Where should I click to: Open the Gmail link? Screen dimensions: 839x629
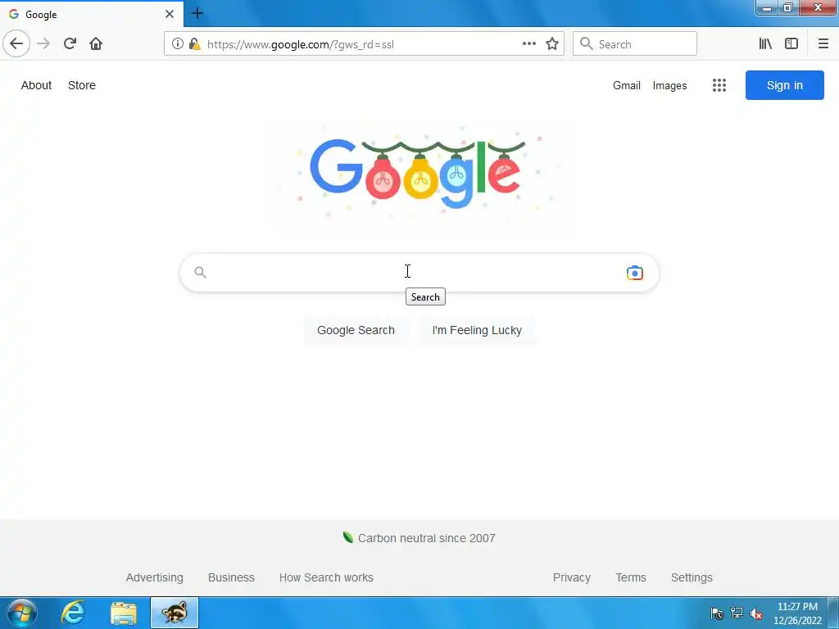click(627, 85)
